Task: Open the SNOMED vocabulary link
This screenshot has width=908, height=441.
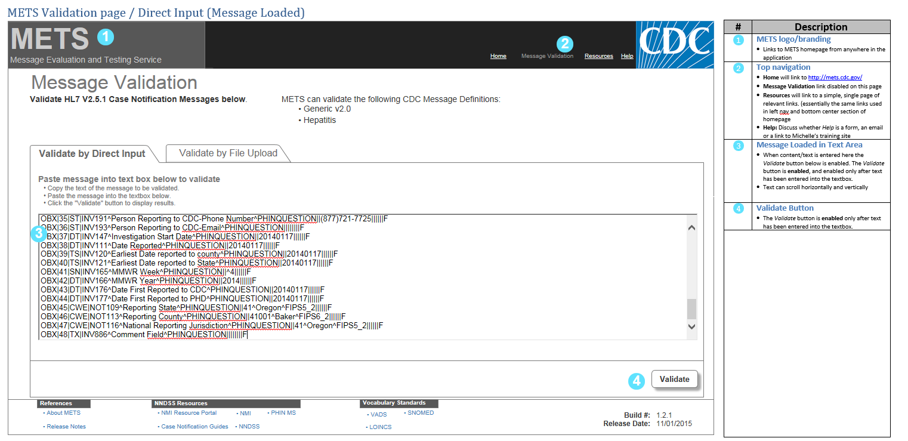Action: [421, 413]
